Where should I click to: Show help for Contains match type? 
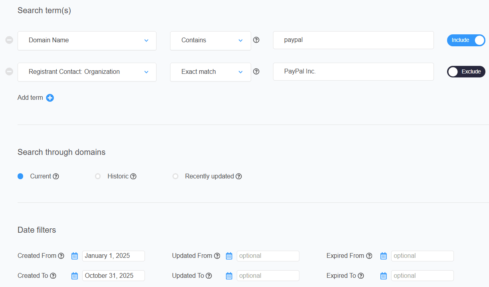click(x=256, y=40)
